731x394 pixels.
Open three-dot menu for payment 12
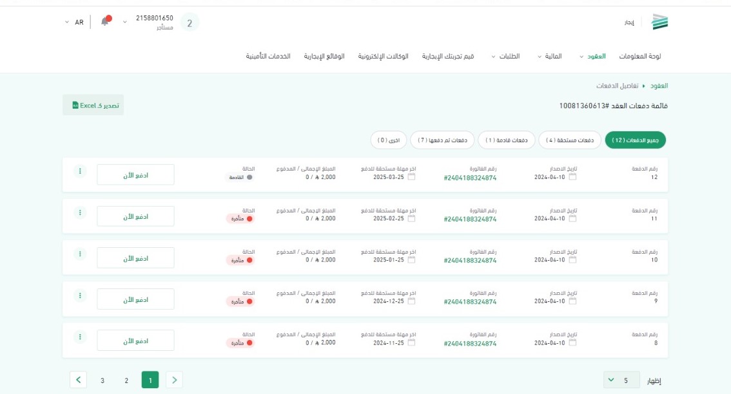tap(79, 171)
